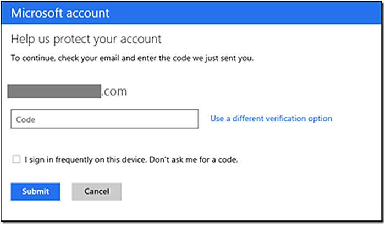Tick the 'I sign in frequently' checkbox

point(16,159)
